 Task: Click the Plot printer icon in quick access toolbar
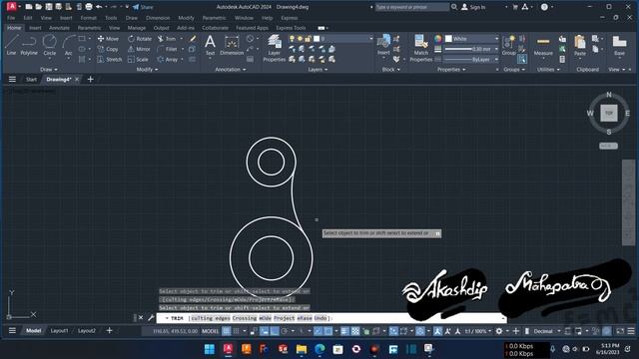89,7
